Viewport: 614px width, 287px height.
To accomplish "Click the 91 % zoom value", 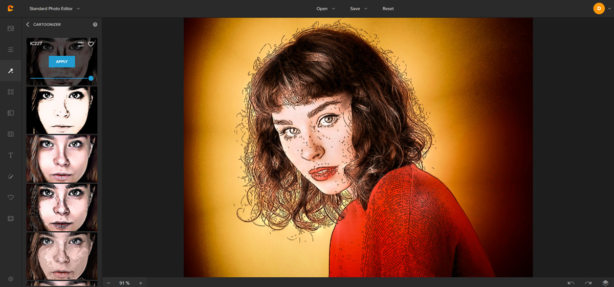I will 124,283.
